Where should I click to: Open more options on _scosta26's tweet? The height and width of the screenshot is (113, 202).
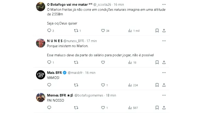(x=164, y=5)
